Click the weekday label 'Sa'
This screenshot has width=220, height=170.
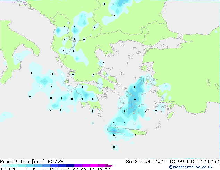[x=129, y=162]
